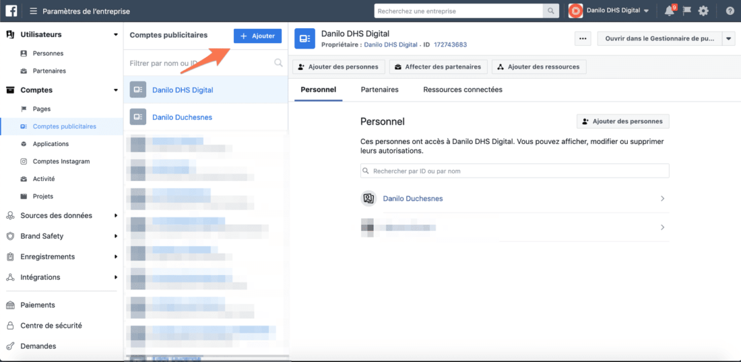741x362 pixels.
Task: Open the Danilo DHS Digital business dropdown
Action: 609,11
